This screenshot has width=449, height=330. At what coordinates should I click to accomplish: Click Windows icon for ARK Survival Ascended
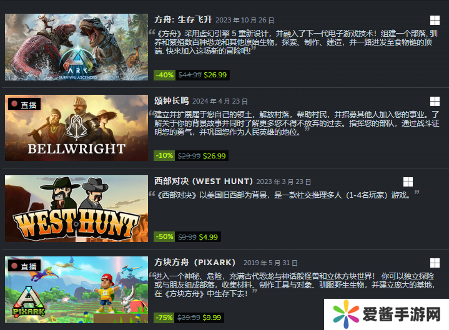point(435,21)
